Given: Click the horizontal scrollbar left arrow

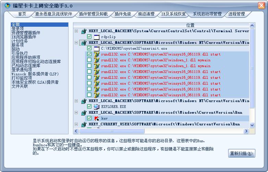Looking at the screenshot, I should [x=76, y=131].
